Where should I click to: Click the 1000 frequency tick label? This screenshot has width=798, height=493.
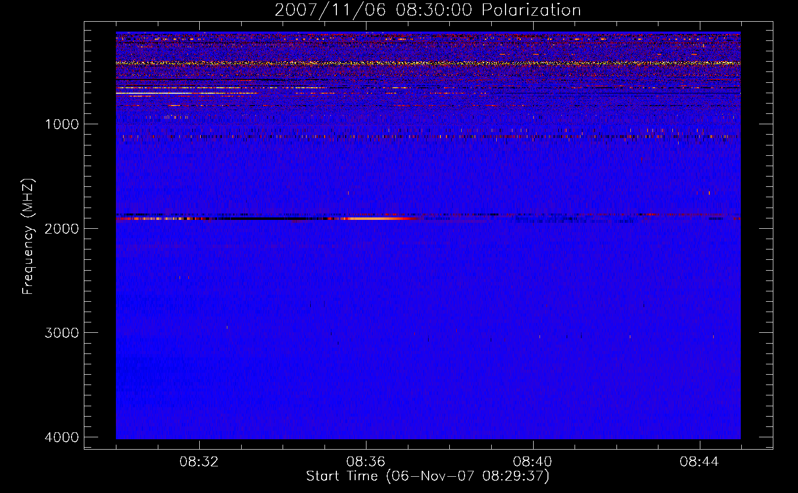point(62,124)
